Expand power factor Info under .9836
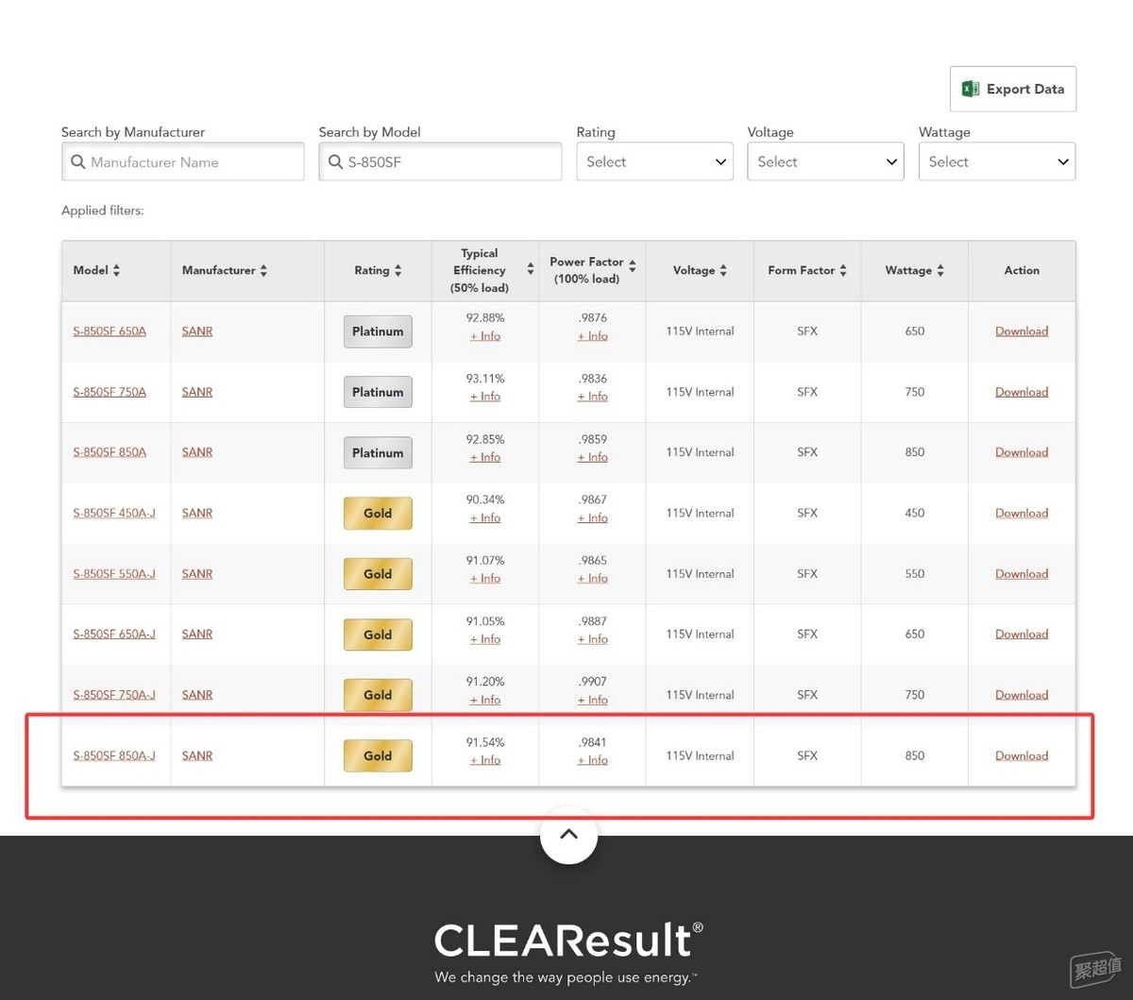This screenshot has width=1133, height=1000. 593,397
